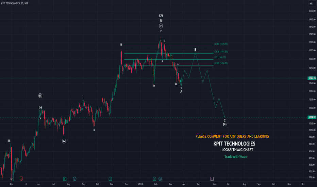This screenshot has width=317, height=187.
Task: Click the 2050.00 price axis label
Action: tap(312, 11)
